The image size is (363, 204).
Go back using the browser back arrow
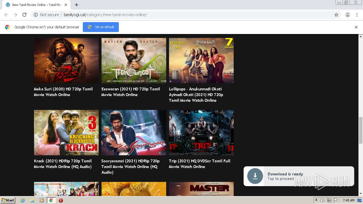click(6, 15)
